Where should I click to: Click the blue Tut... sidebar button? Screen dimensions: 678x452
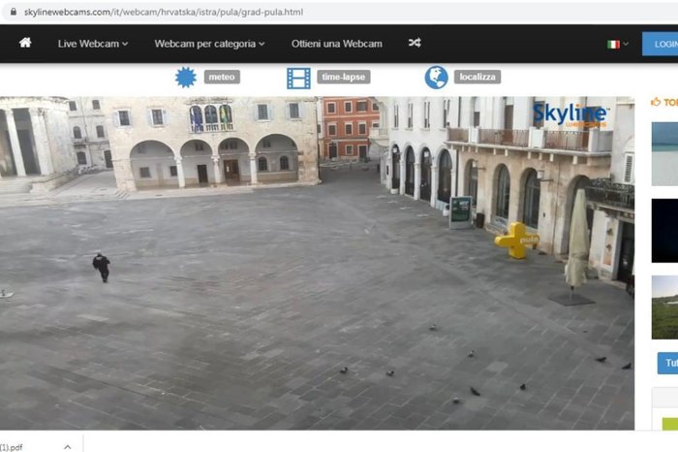coord(667,363)
